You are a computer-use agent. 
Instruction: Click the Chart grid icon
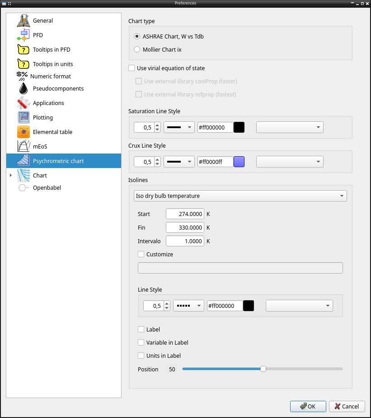tap(23, 175)
